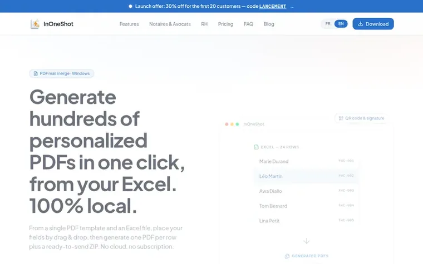
Task: Open the Pricing page
Action: (x=225, y=24)
